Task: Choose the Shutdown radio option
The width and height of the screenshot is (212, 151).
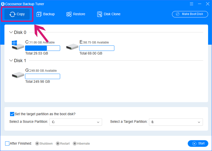Action: pos(37,143)
